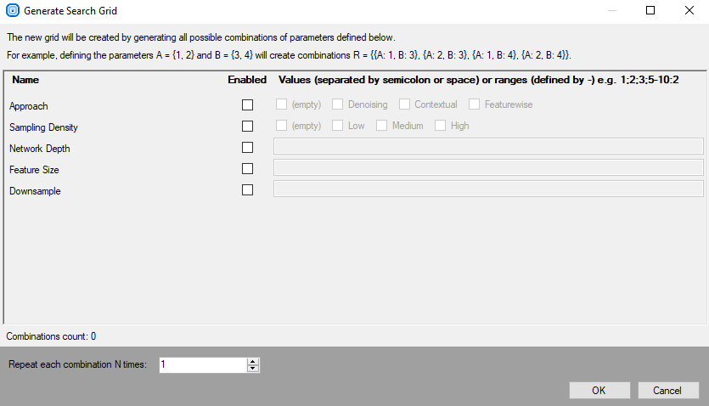
Task: Click the repeat combination N times field
Action: (202, 364)
